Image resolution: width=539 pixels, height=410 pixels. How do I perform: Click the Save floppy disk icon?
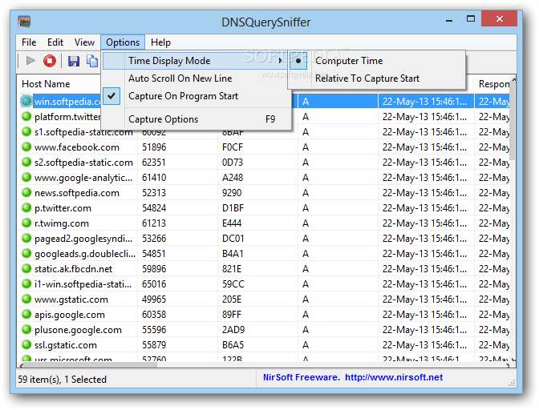pyautogui.click(x=74, y=61)
